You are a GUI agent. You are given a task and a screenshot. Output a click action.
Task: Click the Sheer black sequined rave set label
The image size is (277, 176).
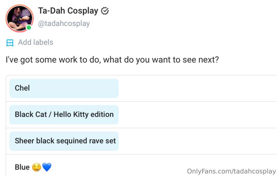pyautogui.click(x=65, y=141)
